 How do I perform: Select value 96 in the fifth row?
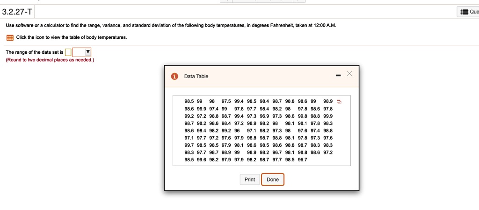(237, 130)
